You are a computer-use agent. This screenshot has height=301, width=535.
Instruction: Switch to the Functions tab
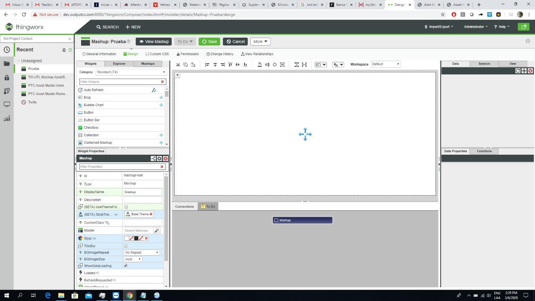(x=484, y=151)
